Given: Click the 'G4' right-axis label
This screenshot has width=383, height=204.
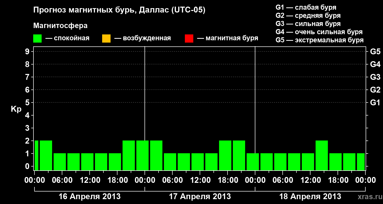Looking at the screenshot, I should [x=375, y=65].
